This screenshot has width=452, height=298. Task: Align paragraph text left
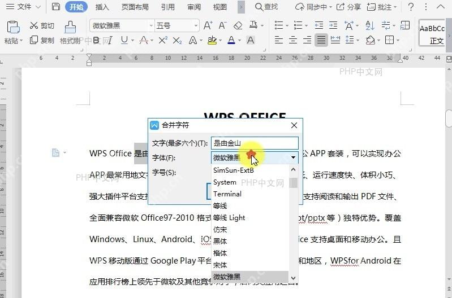click(x=278, y=40)
